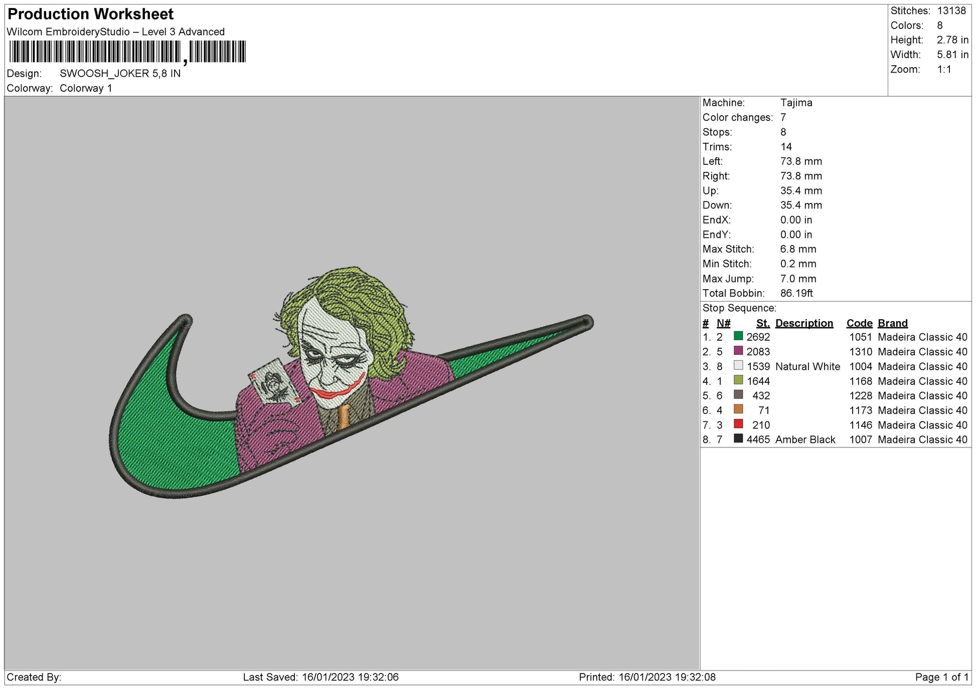Image resolution: width=976 pixels, height=689 pixels.
Task: Click the Stitches 13138 value
Action: click(951, 11)
